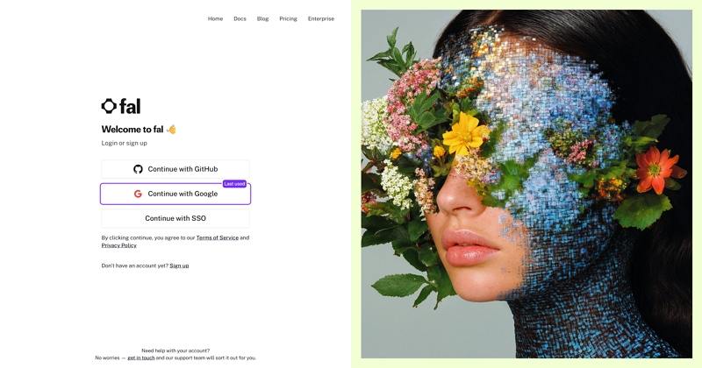Image resolution: width=702 pixels, height=368 pixels.
Task: Click the waving hand emoji
Action: pos(171,129)
